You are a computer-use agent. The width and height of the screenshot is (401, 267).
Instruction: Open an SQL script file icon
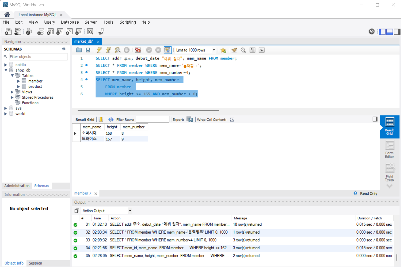click(x=18, y=32)
